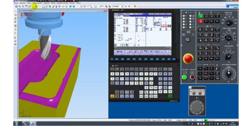This screenshot has width=252, height=126.
Task: Tap the number 7 key on the keypad
Action: coord(160,74)
